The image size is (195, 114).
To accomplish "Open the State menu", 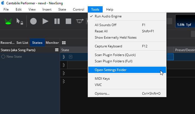I will [x=62, y=10].
